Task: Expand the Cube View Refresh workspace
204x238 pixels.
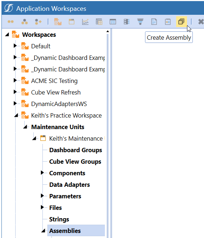Action: 15,92
